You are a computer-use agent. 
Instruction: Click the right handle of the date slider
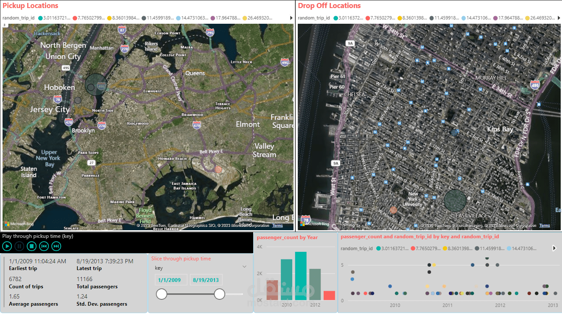[219, 294]
